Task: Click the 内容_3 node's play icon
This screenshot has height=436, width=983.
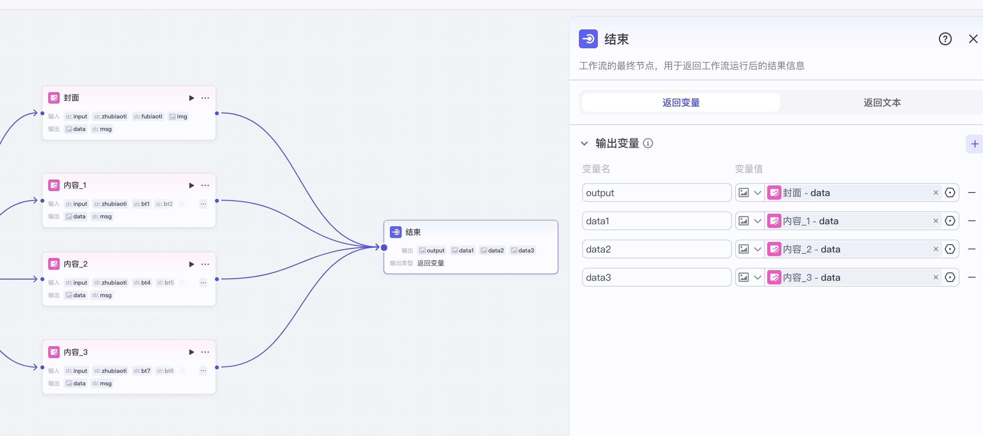Action: (x=191, y=352)
